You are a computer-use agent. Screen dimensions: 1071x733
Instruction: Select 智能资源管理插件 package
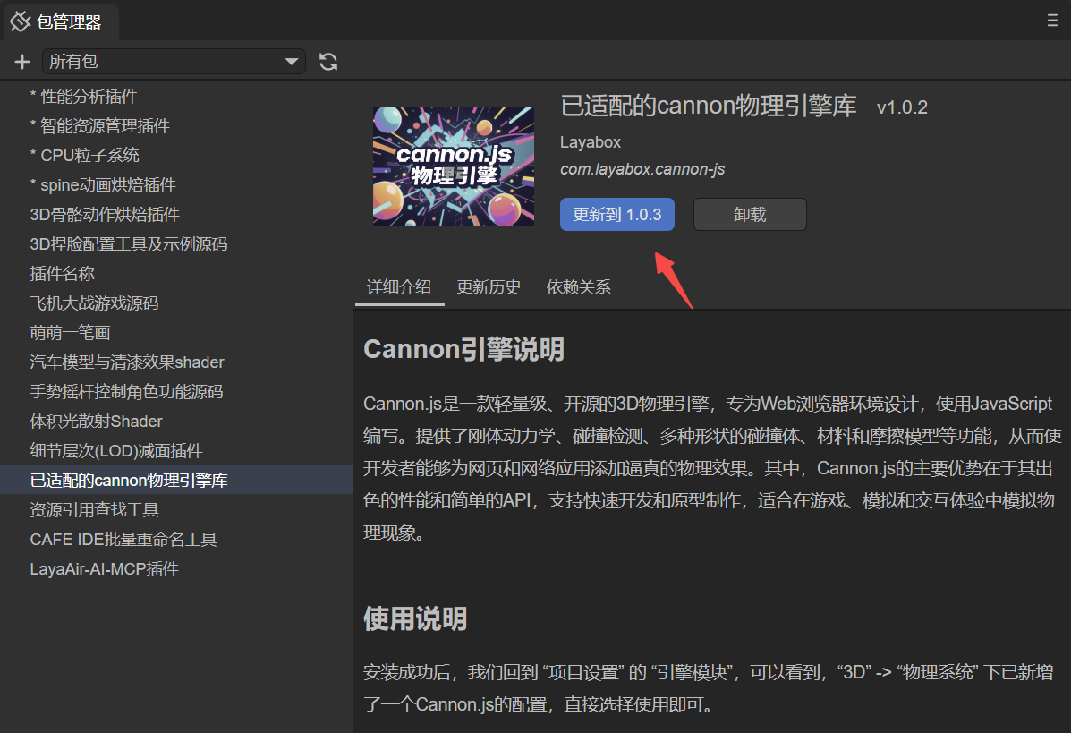[99, 126]
